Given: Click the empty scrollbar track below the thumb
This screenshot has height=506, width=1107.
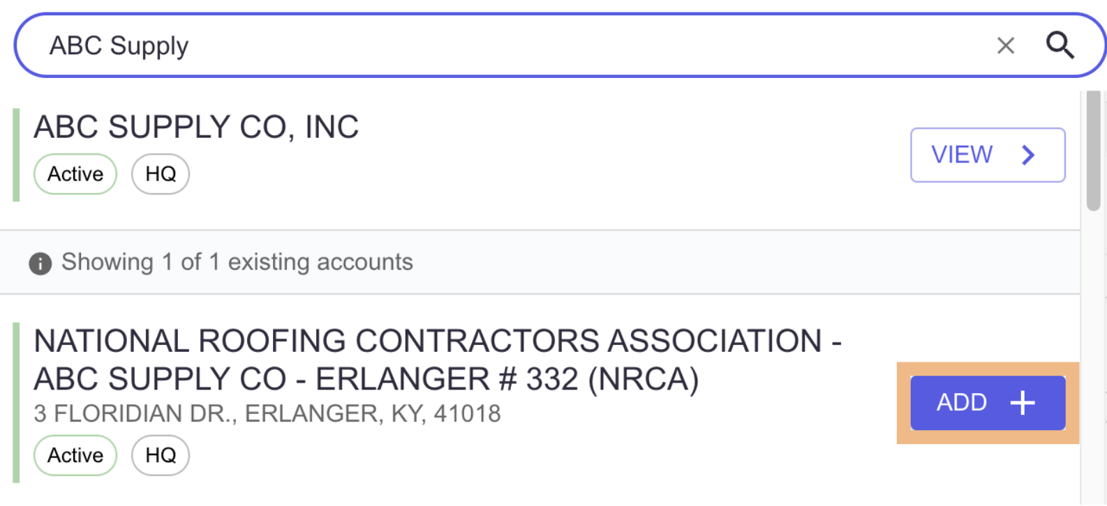Looking at the screenshot, I should [1093, 355].
